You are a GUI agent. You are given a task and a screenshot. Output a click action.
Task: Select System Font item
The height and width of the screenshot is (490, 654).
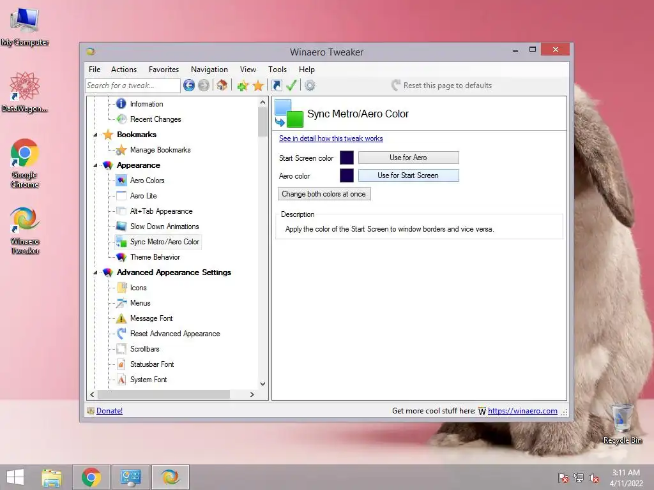pyautogui.click(x=148, y=380)
